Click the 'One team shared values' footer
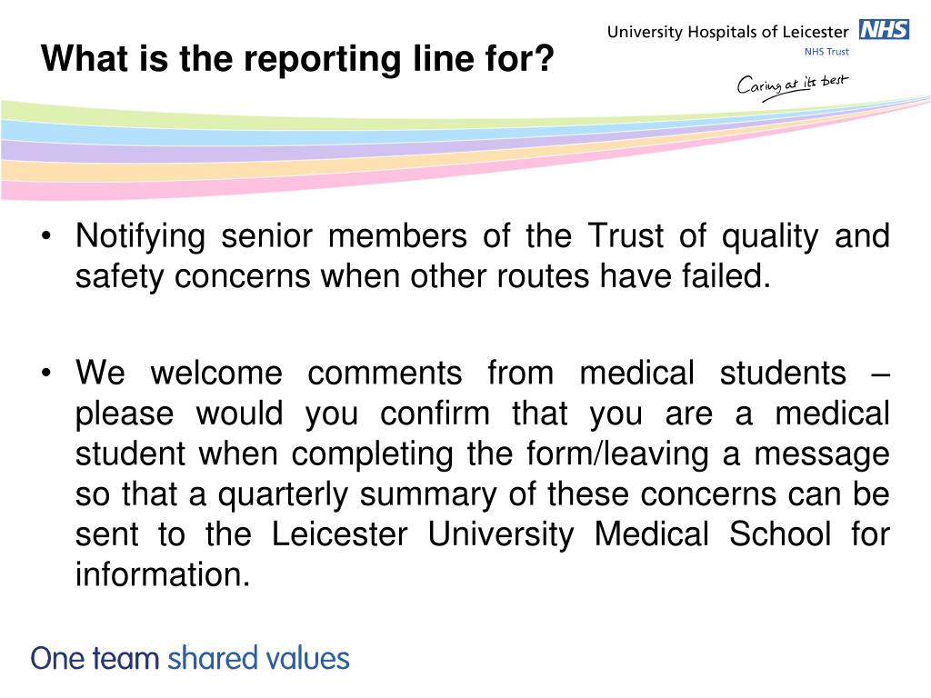The image size is (931, 698). [x=190, y=658]
